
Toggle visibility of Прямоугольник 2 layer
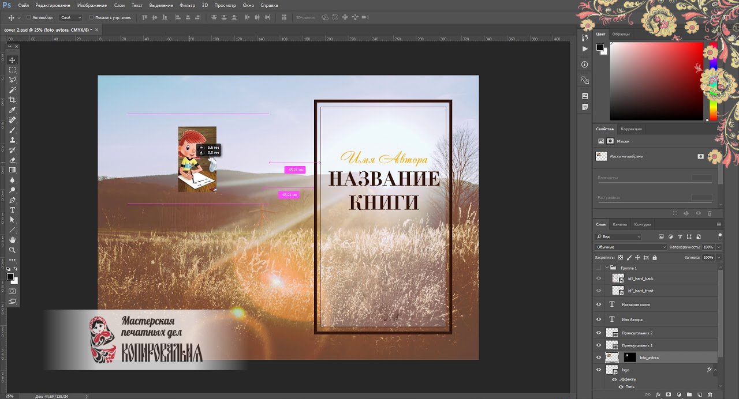599,333
